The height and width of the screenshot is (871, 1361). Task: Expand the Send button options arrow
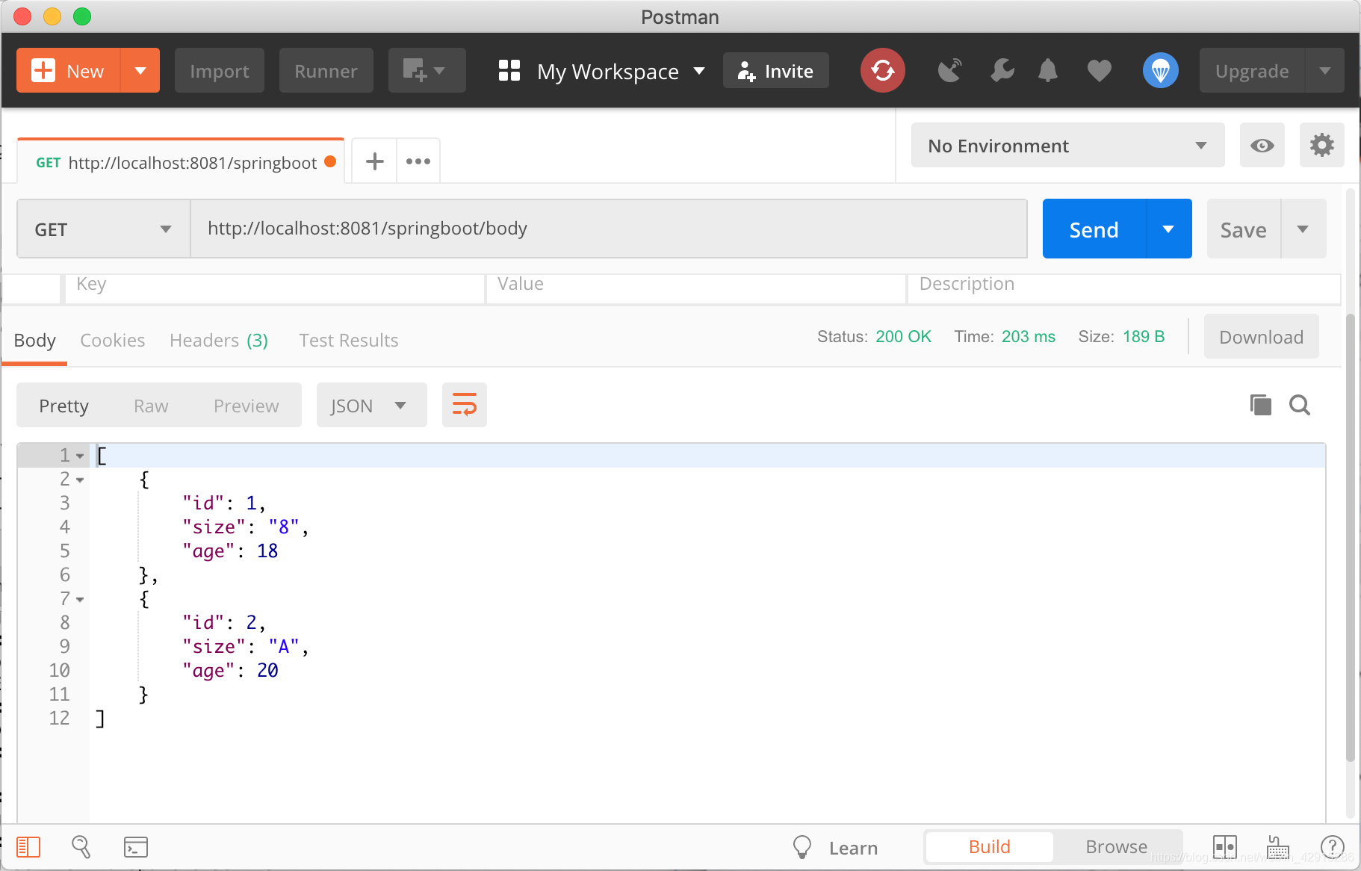(x=1169, y=229)
